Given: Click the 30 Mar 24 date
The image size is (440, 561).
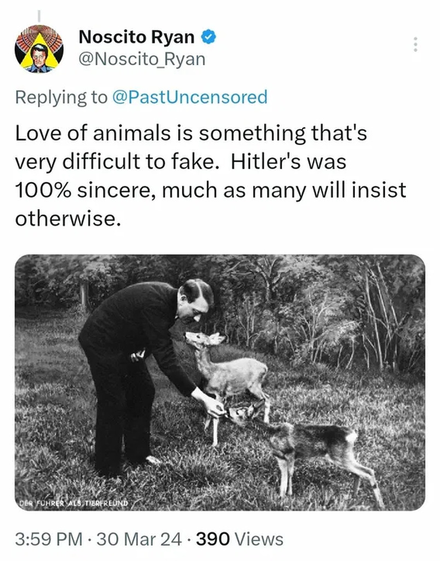Looking at the screenshot, I should (x=138, y=539).
